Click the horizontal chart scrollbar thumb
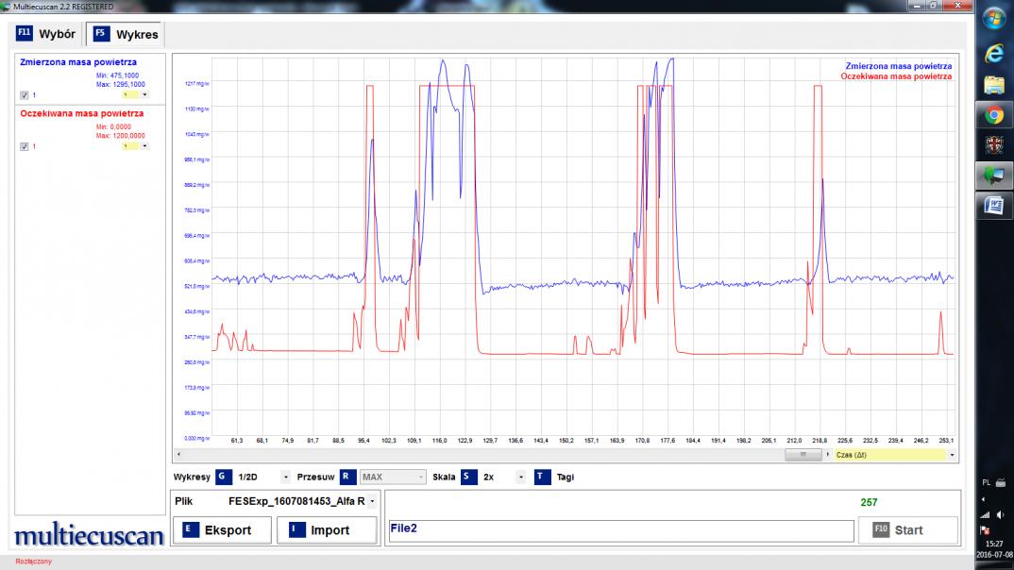The height and width of the screenshot is (570, 1014). 803,455
